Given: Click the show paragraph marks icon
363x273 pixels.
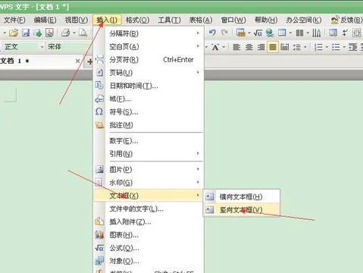Looking at the screenshot, I should coord(345,33).
